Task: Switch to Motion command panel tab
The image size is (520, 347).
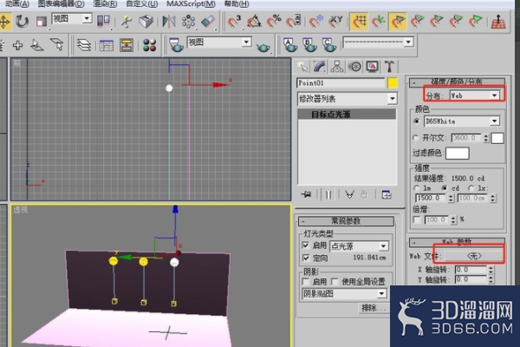Action: pyautogui.click(x=354, y=67)
